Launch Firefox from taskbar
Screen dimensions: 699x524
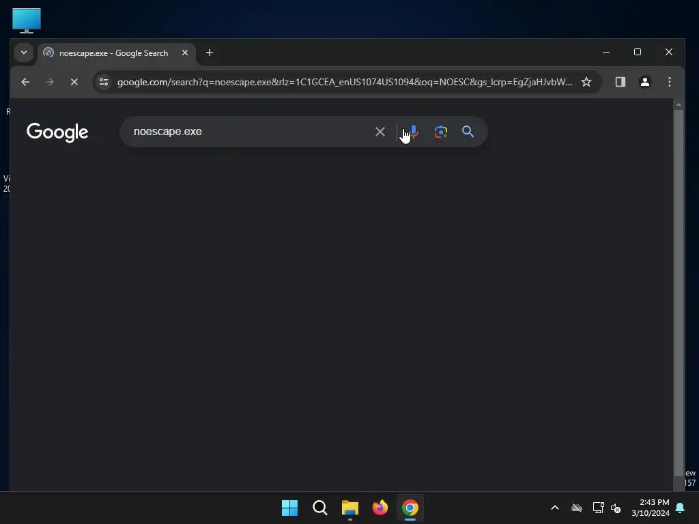pyautogui.click(x=380, y=508)
